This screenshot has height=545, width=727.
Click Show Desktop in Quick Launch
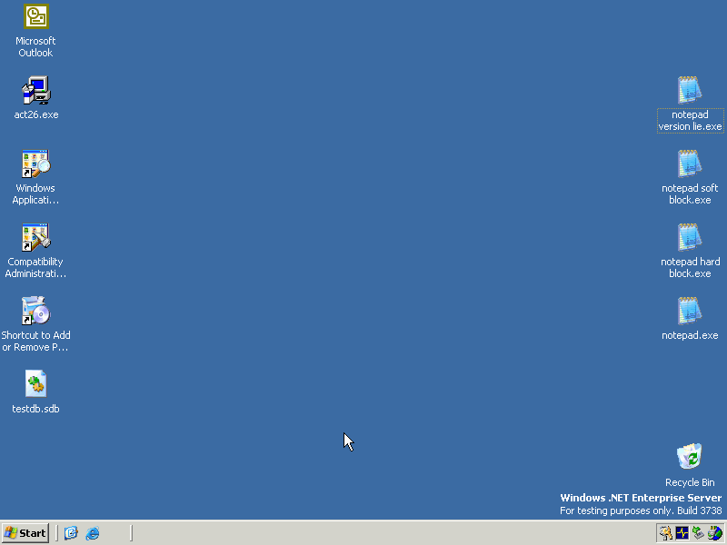[71, 532]
